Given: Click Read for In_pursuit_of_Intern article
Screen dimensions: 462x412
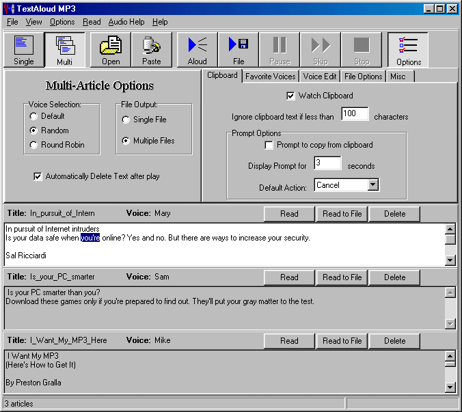Looking at the screenshot, I should click(x=289, y=214).
